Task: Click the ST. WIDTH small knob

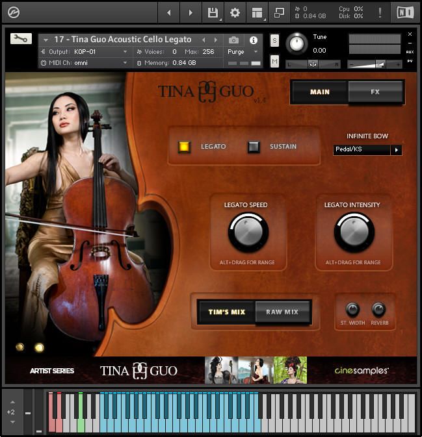Action: [352, 309]
